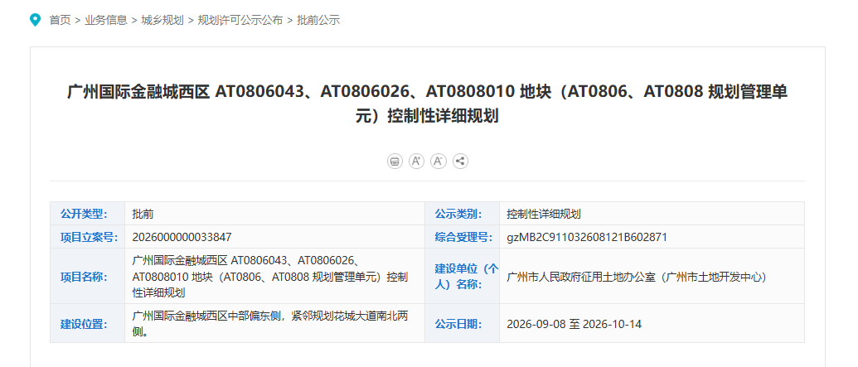Select project number 2026000000033847
The width and height of the screenshot is (858, 367).
point(182,238)
